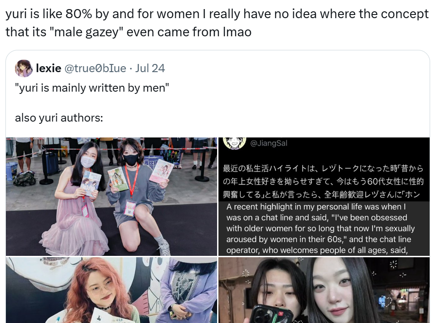Viewport: 431px width, 323px height.
Task: Open lexie's display name link
Action: point(49,68)
